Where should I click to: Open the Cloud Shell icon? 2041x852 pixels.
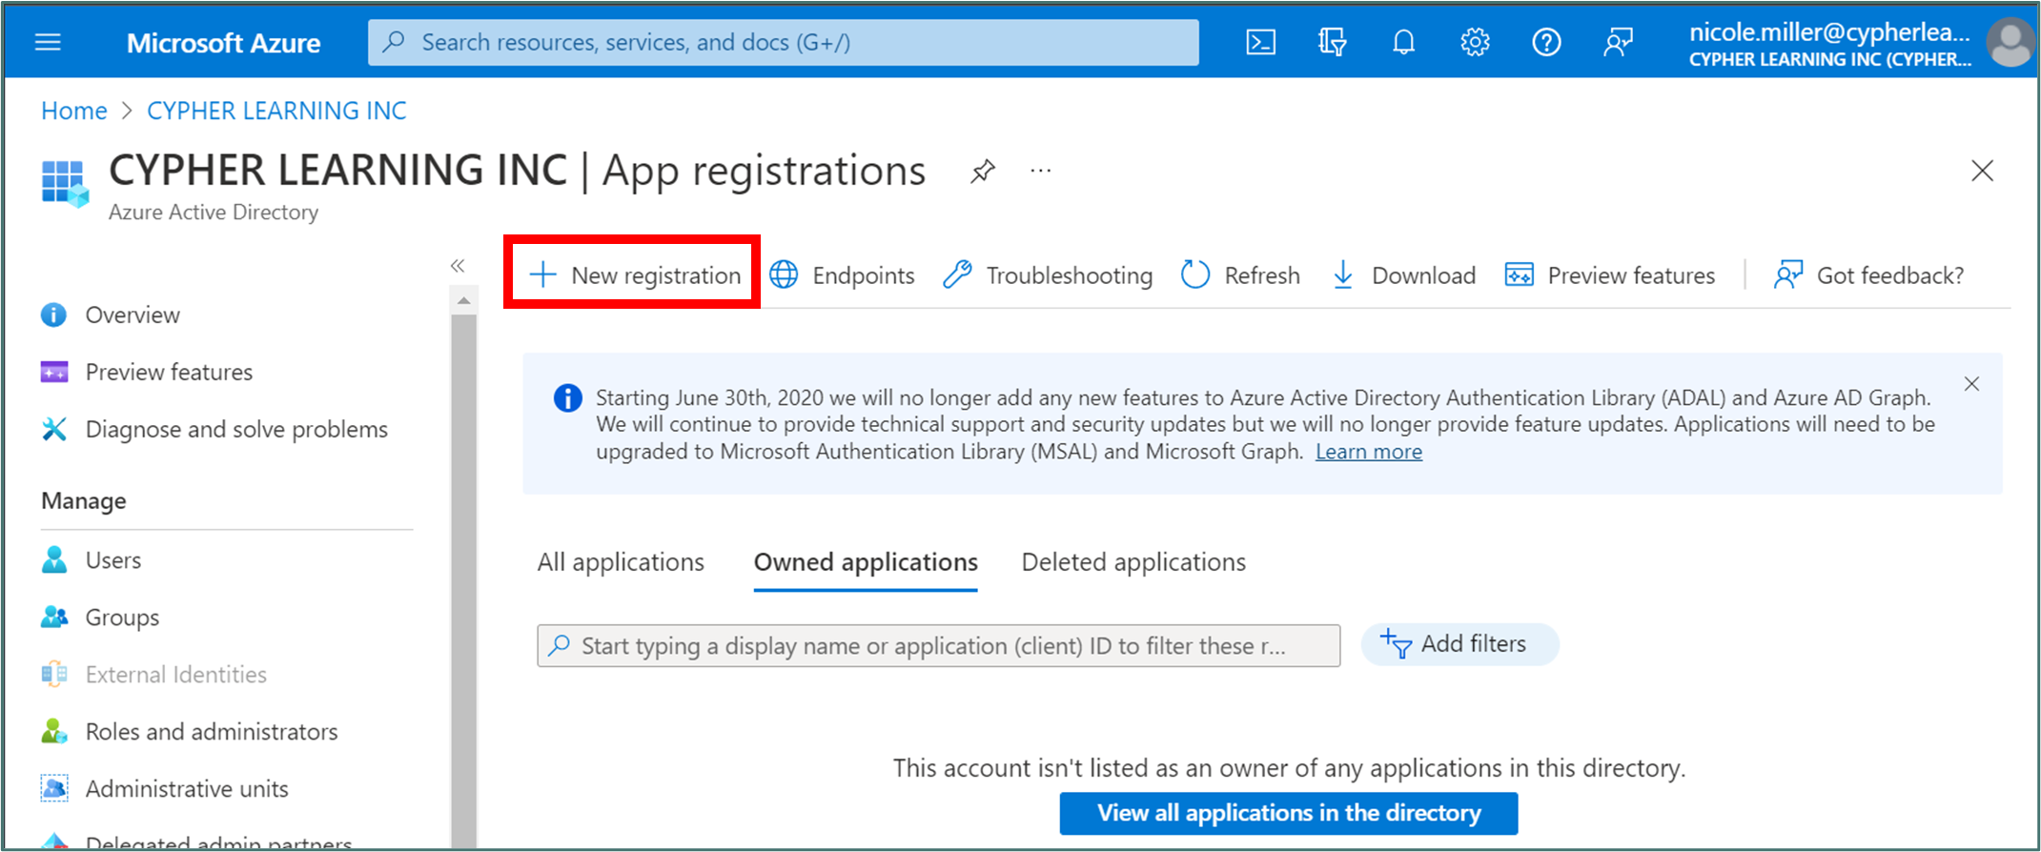[1260, 42]
